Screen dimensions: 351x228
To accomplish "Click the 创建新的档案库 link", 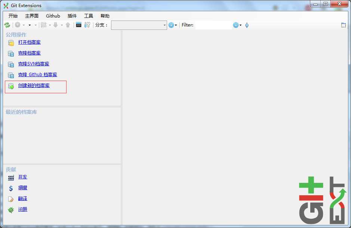I will pos(34,85).
